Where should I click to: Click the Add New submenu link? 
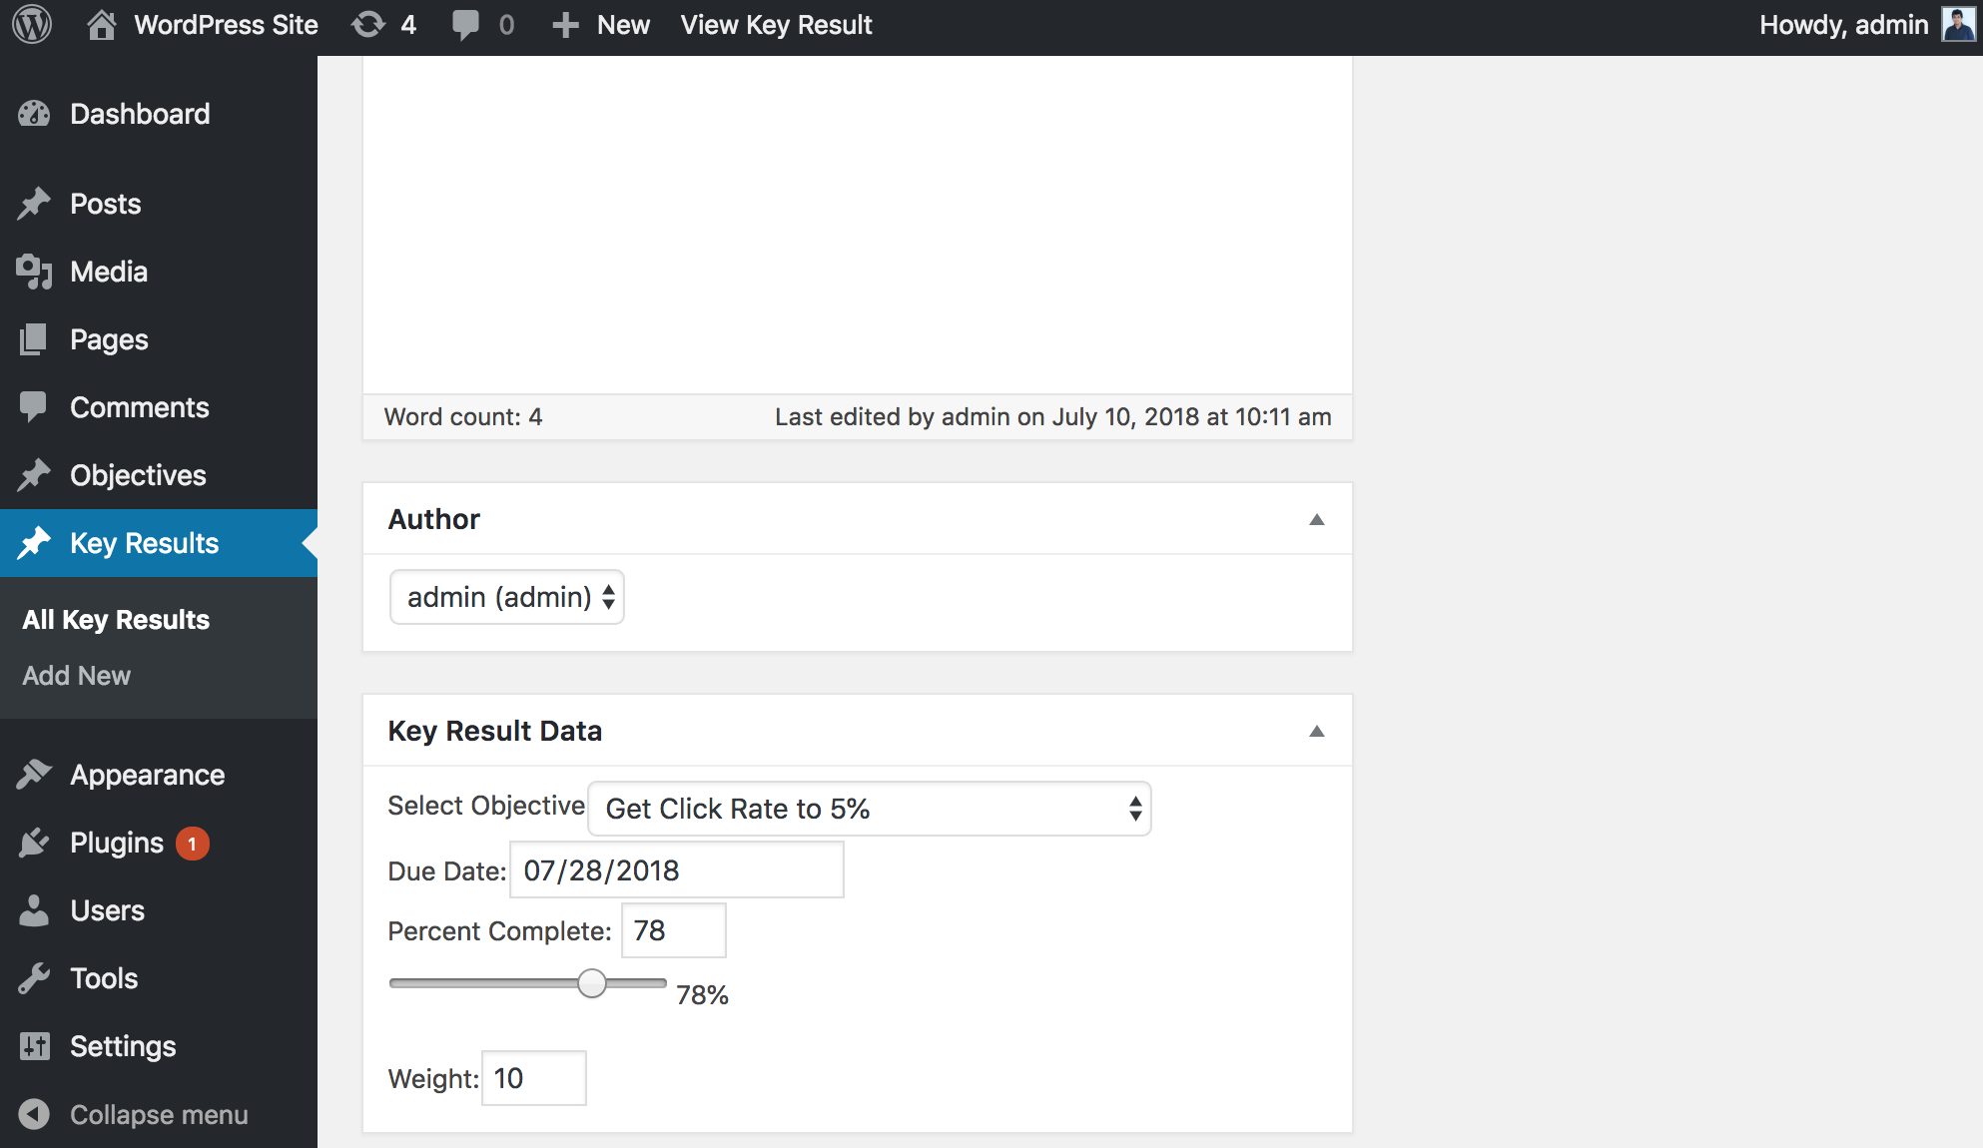coord(77,676)
